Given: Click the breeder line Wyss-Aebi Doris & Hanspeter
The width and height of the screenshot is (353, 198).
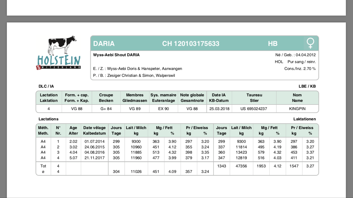Looking at the screenshot, I should tap(138, 69).
